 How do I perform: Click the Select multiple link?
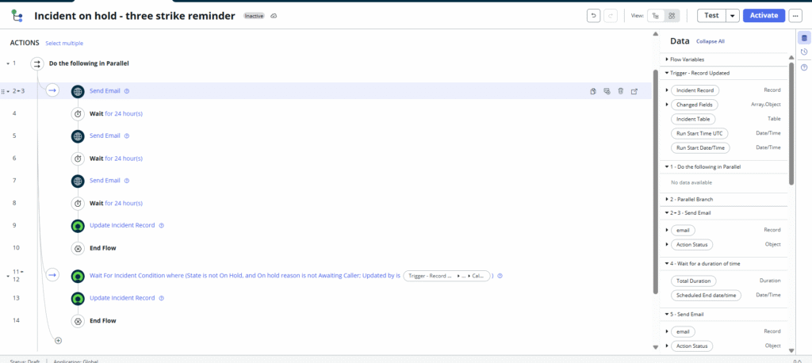coord(64,44)
